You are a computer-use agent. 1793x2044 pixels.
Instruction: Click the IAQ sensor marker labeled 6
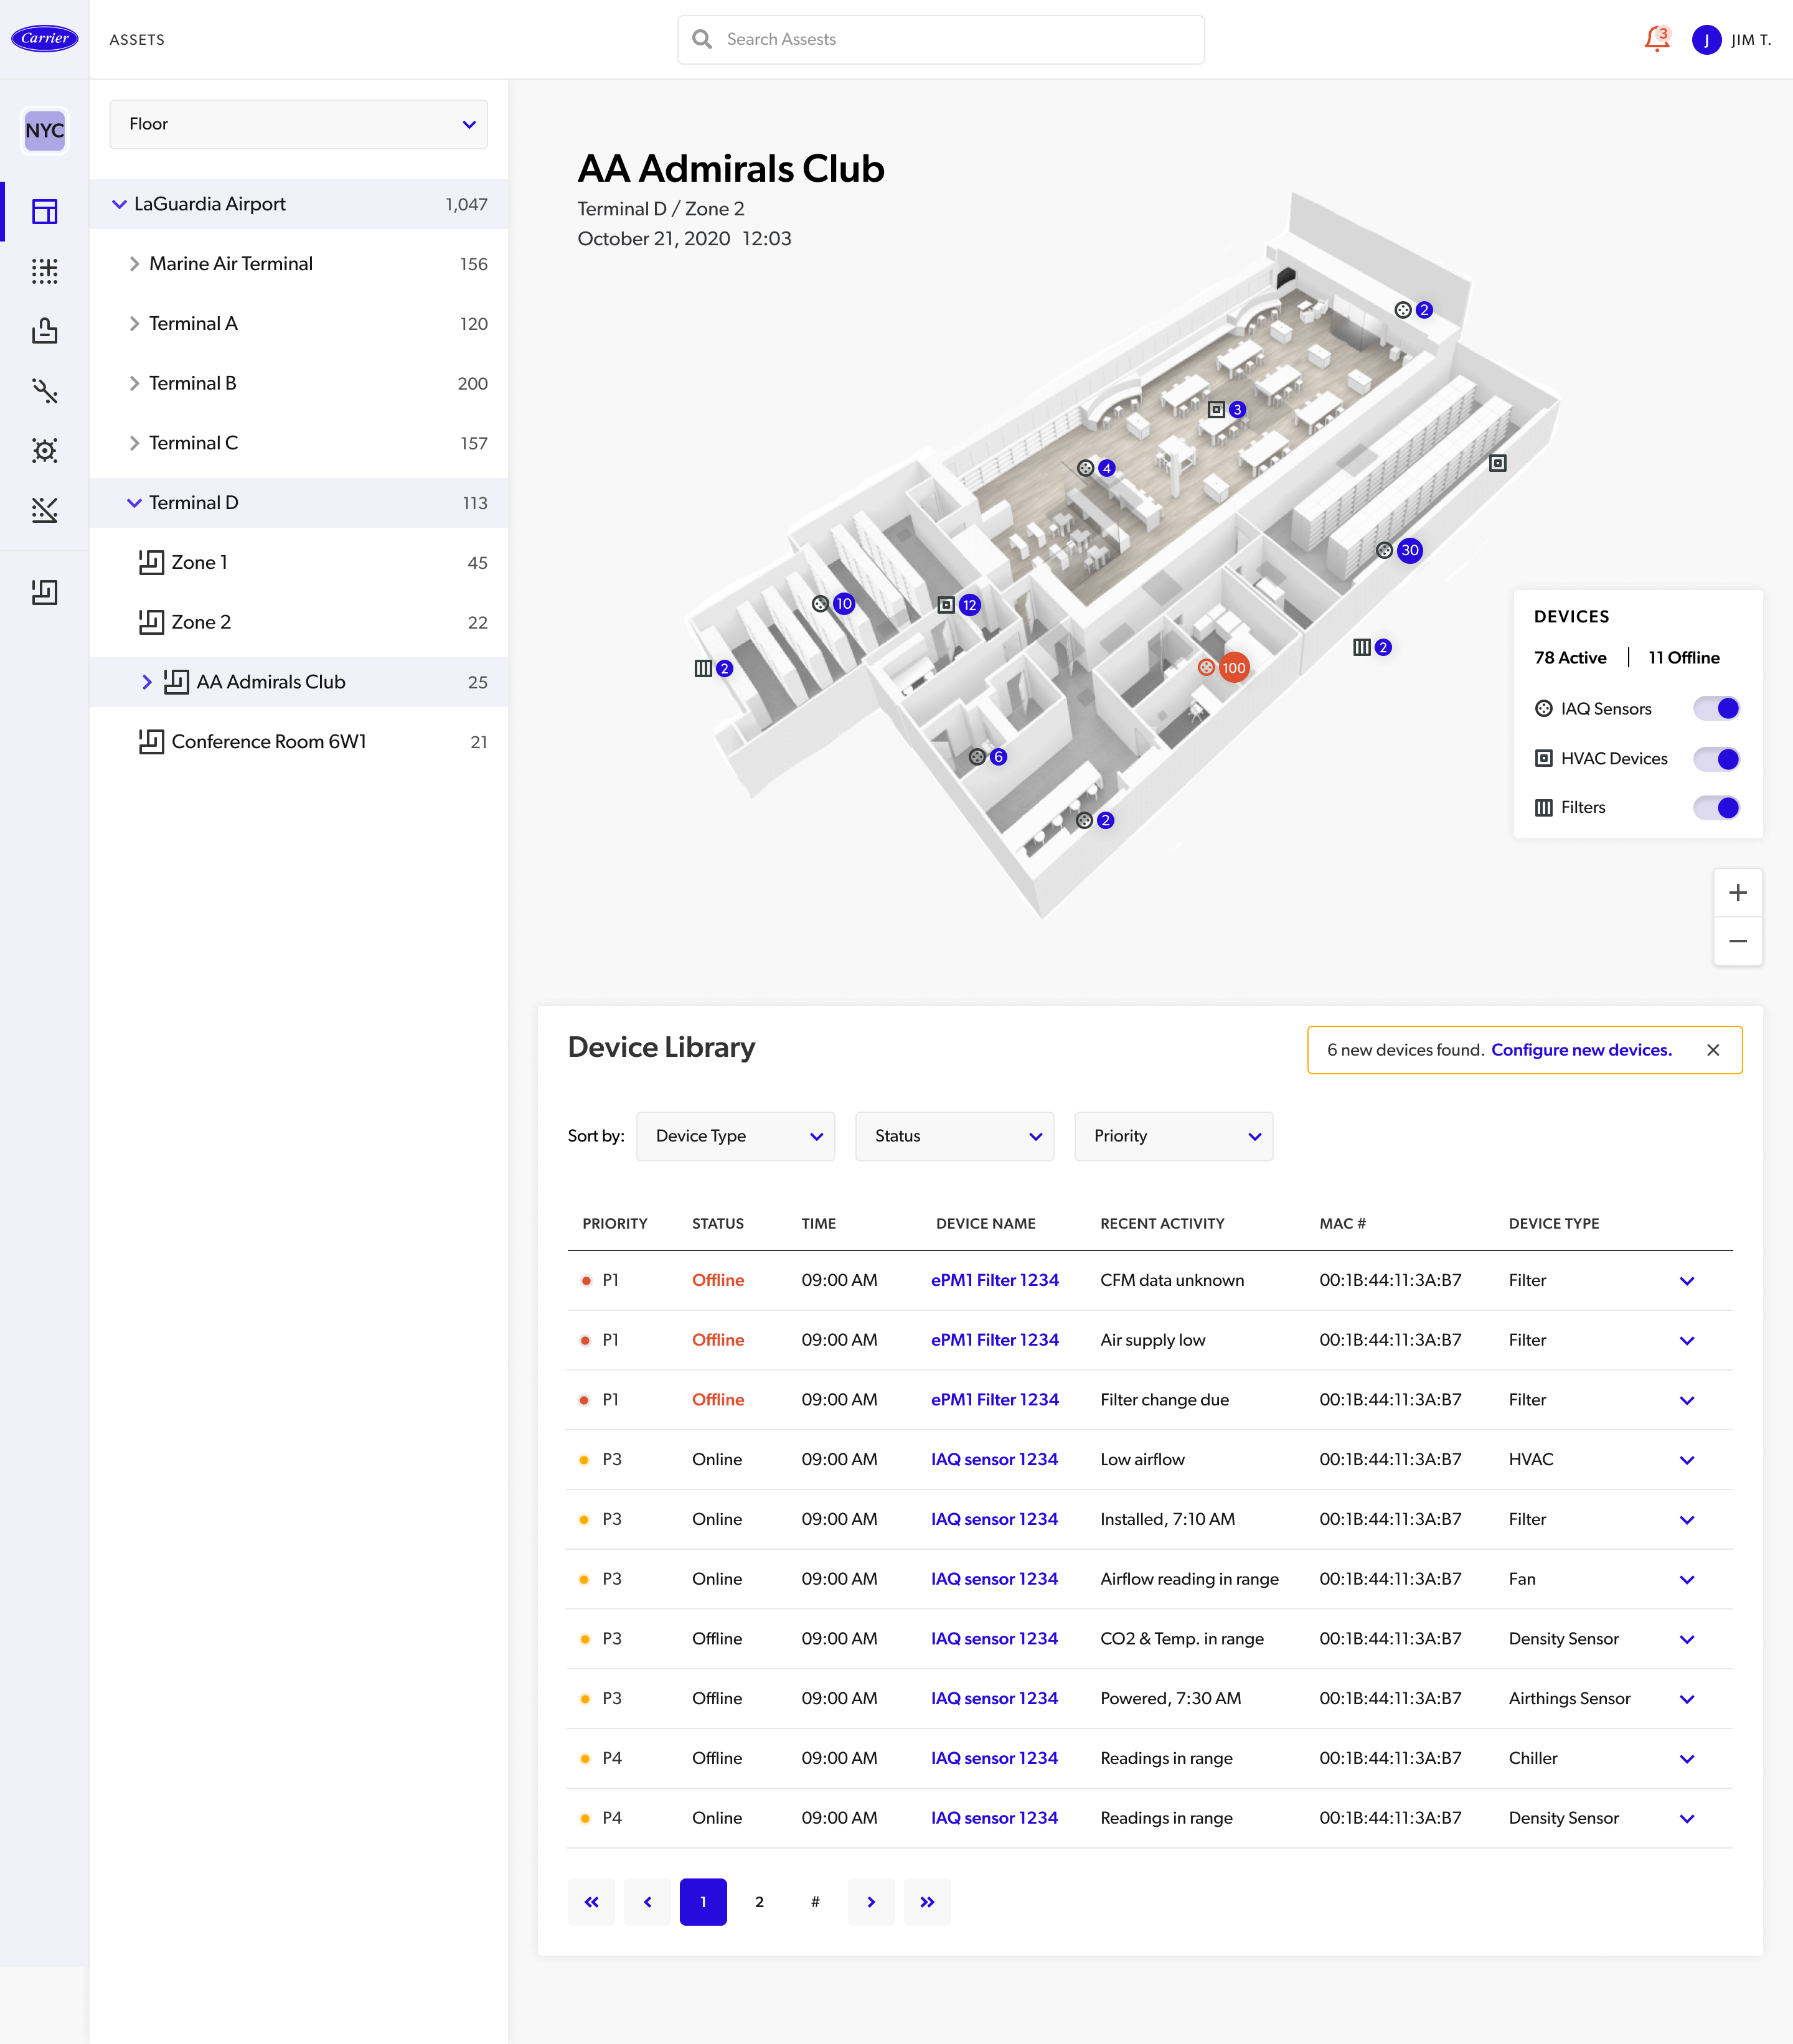pyautogui.click(x=987, y=757)
